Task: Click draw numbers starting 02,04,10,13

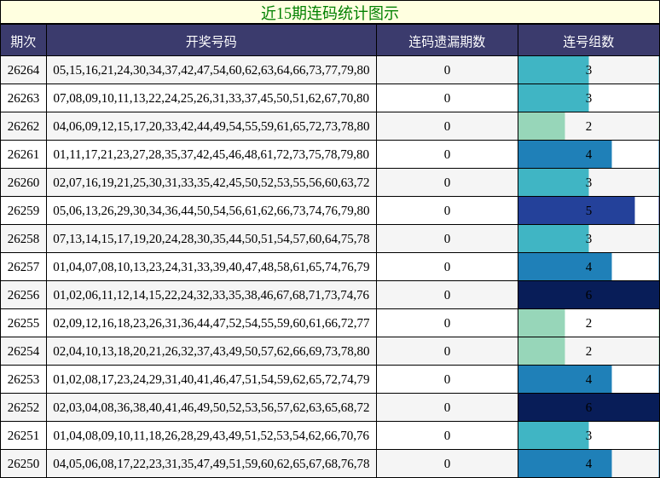Action: (211, 351)
